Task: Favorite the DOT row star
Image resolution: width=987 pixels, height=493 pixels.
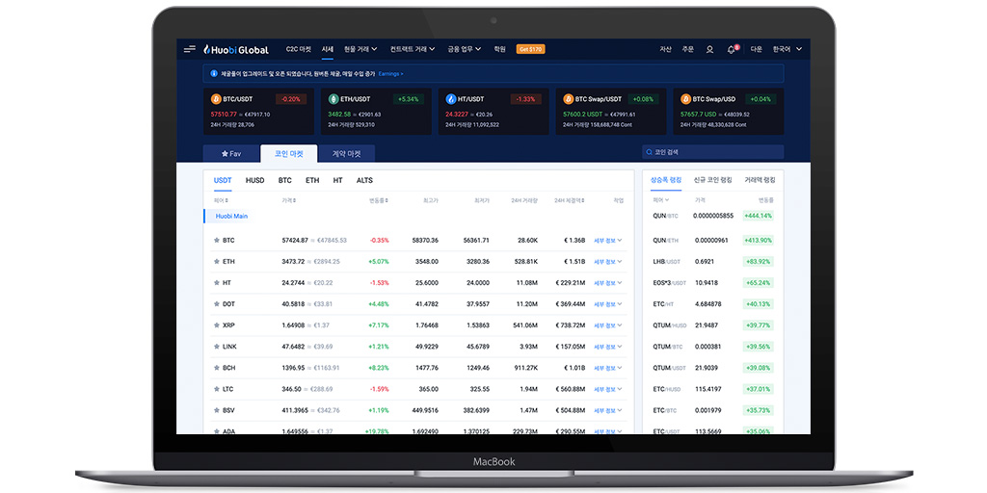Action: [x=217, y=304]
